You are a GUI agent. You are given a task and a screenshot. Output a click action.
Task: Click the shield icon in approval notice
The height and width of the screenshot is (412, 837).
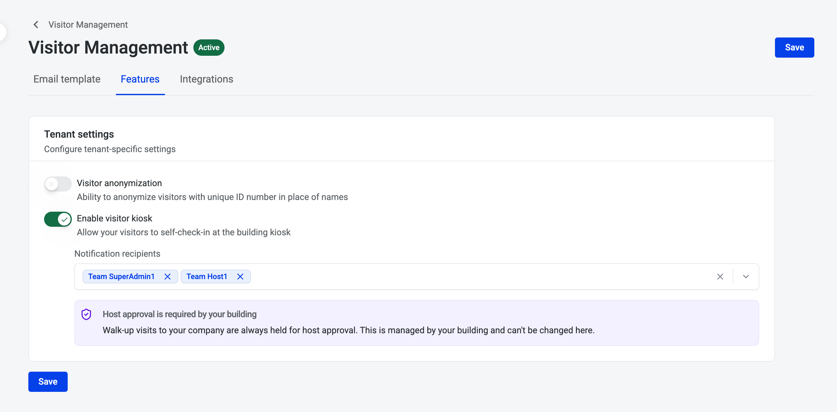tap(86, 314)
